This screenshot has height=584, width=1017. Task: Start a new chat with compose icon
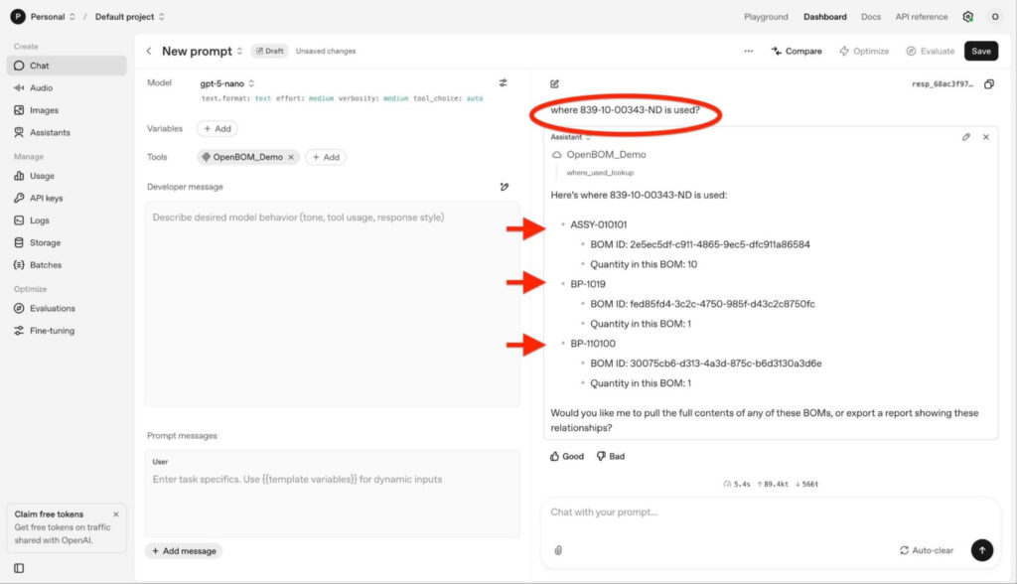(554, 83)
